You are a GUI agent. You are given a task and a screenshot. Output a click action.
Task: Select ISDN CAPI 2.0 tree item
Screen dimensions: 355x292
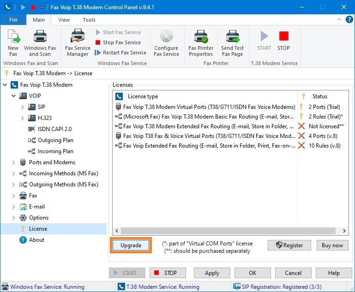(x=54, y=129)
